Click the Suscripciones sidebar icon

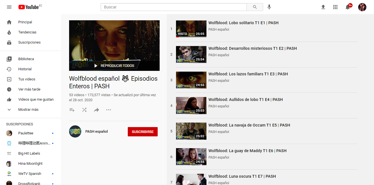(x=9, y=42)
